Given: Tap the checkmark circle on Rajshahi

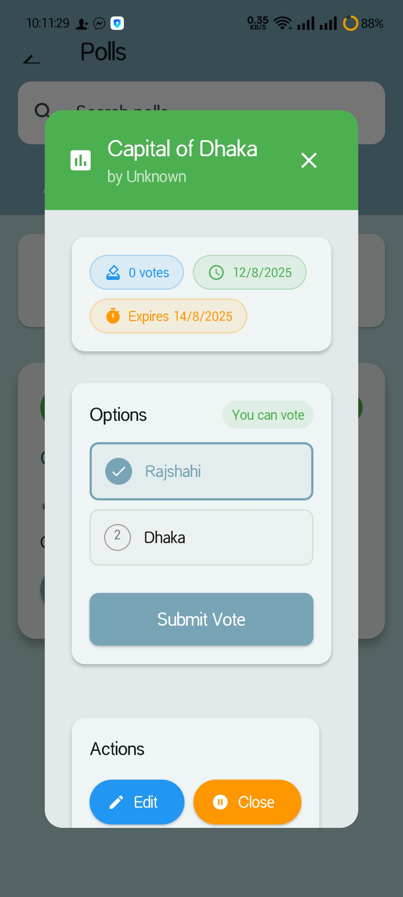Looking at the screenshot, I should (x=119, y=471).
